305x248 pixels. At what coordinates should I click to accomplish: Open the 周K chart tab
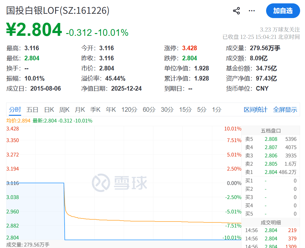coord(64,110)
